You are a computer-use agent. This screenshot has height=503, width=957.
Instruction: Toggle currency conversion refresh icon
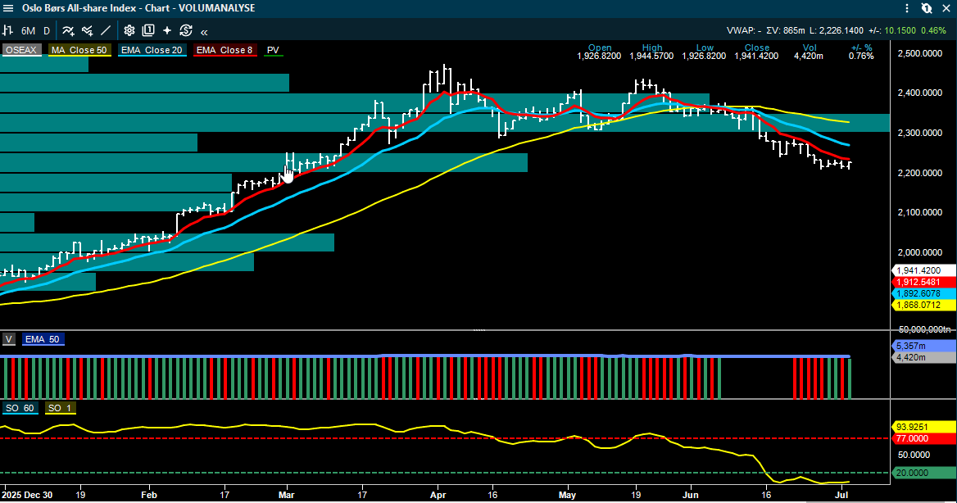click(x=186, y=30)
